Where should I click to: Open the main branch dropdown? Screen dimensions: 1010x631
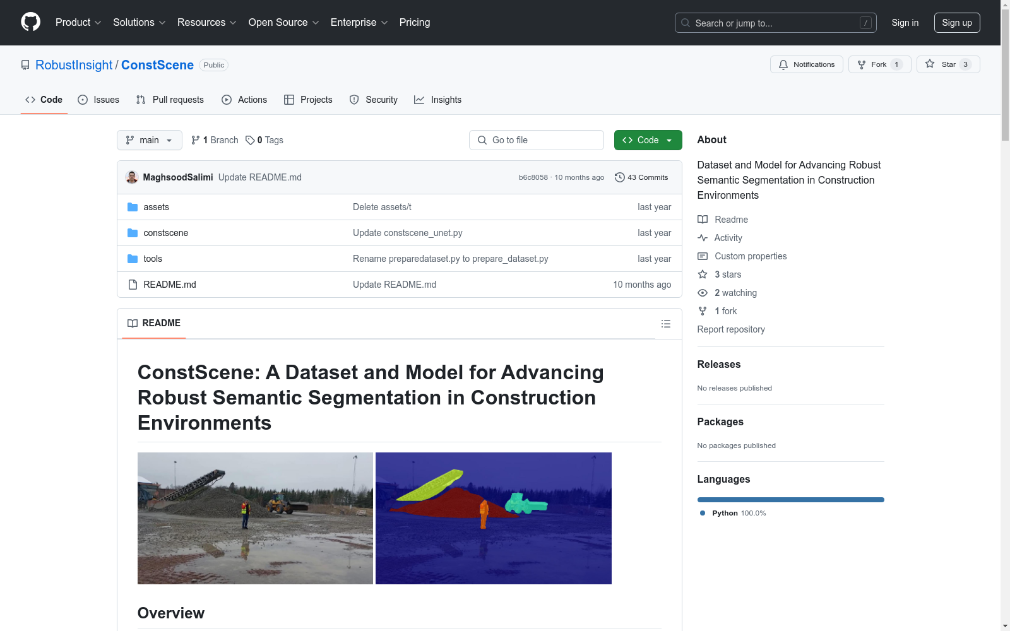point(150,140)
